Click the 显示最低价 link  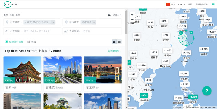point(114,51)
